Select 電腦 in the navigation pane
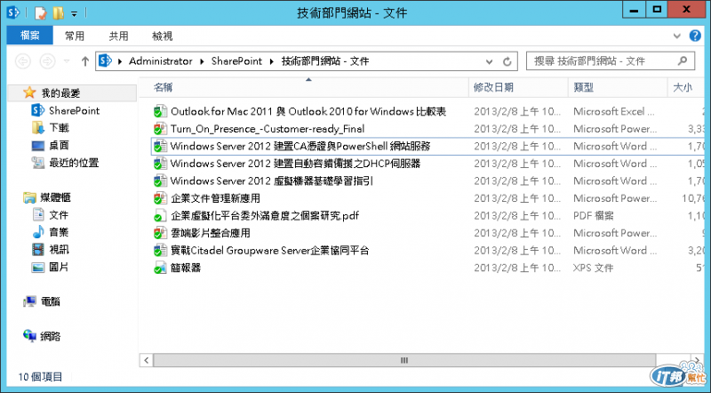711x393 pixels. click(x=51, y=301)
